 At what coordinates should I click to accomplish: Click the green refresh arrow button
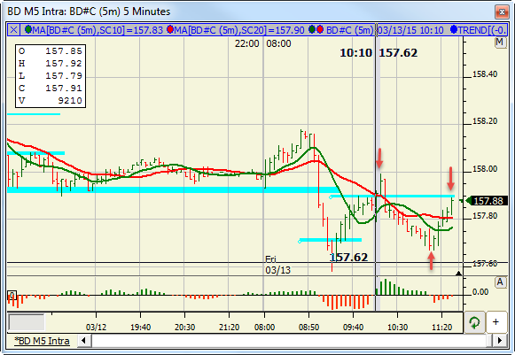click(474, 322)
